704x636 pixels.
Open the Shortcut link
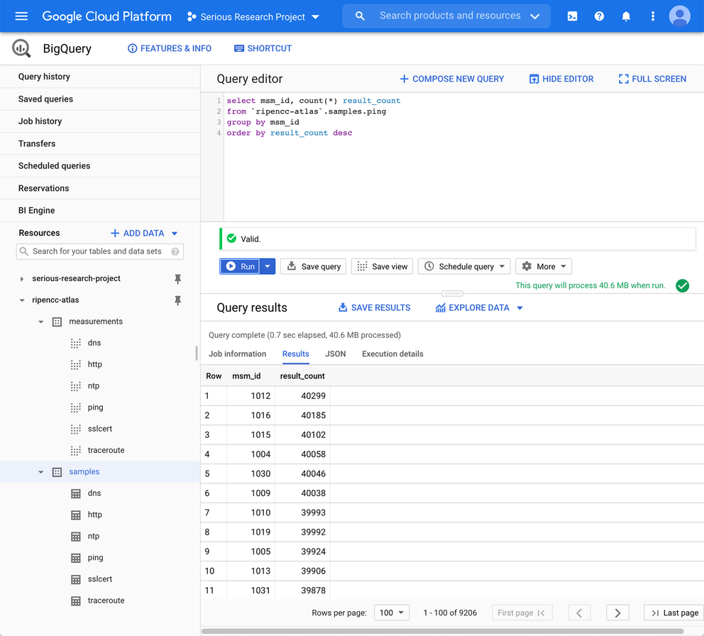(x=263, y=48)
